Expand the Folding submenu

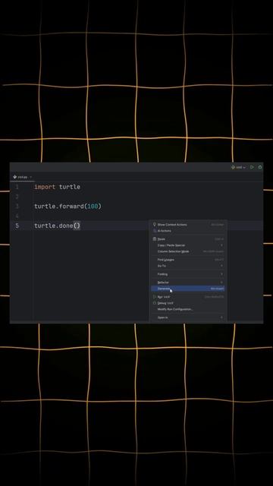(189, 274)
